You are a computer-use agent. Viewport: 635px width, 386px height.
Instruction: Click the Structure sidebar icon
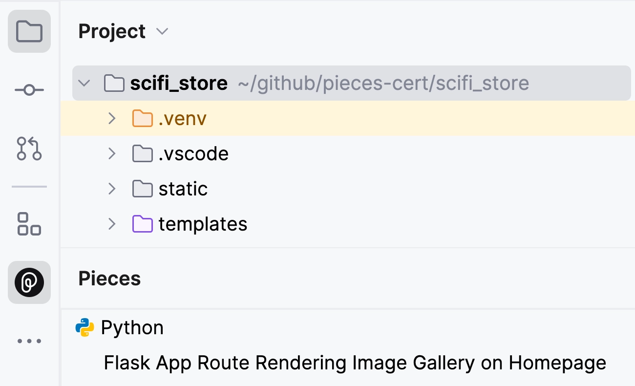coord(29,224)
